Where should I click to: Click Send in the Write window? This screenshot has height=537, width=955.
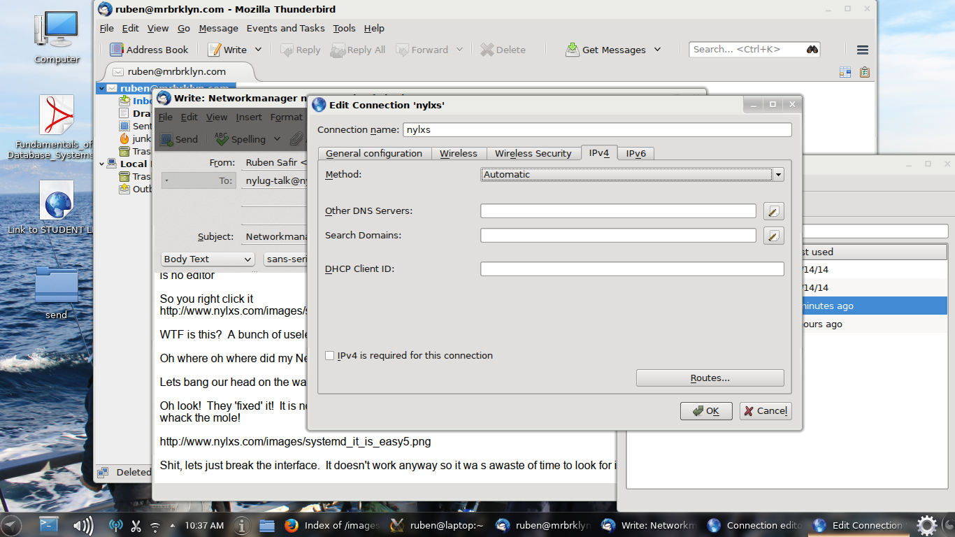[x=180, y=139]
